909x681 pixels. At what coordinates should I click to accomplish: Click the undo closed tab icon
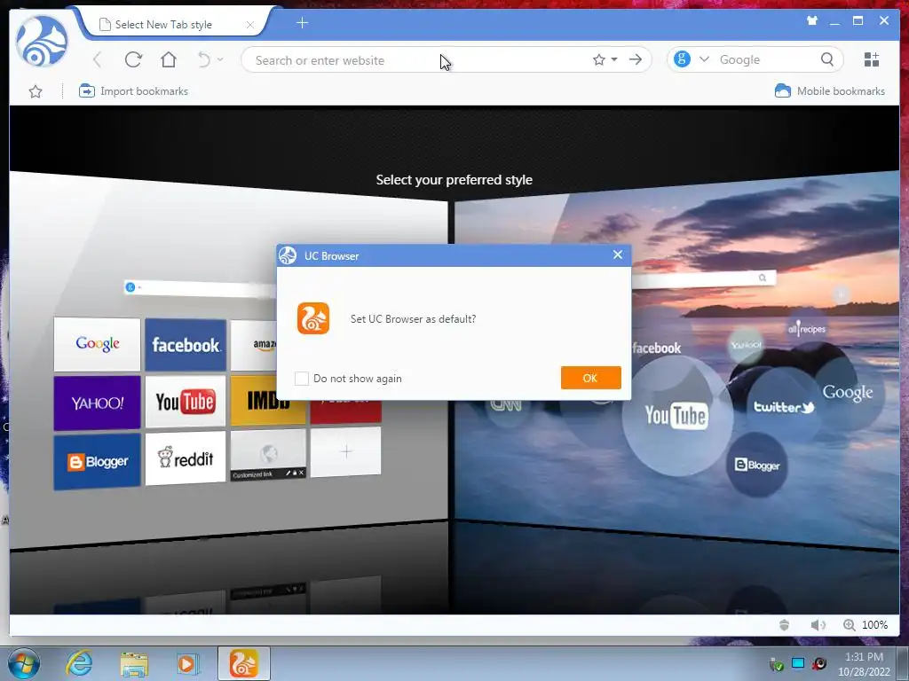point(204,59)
